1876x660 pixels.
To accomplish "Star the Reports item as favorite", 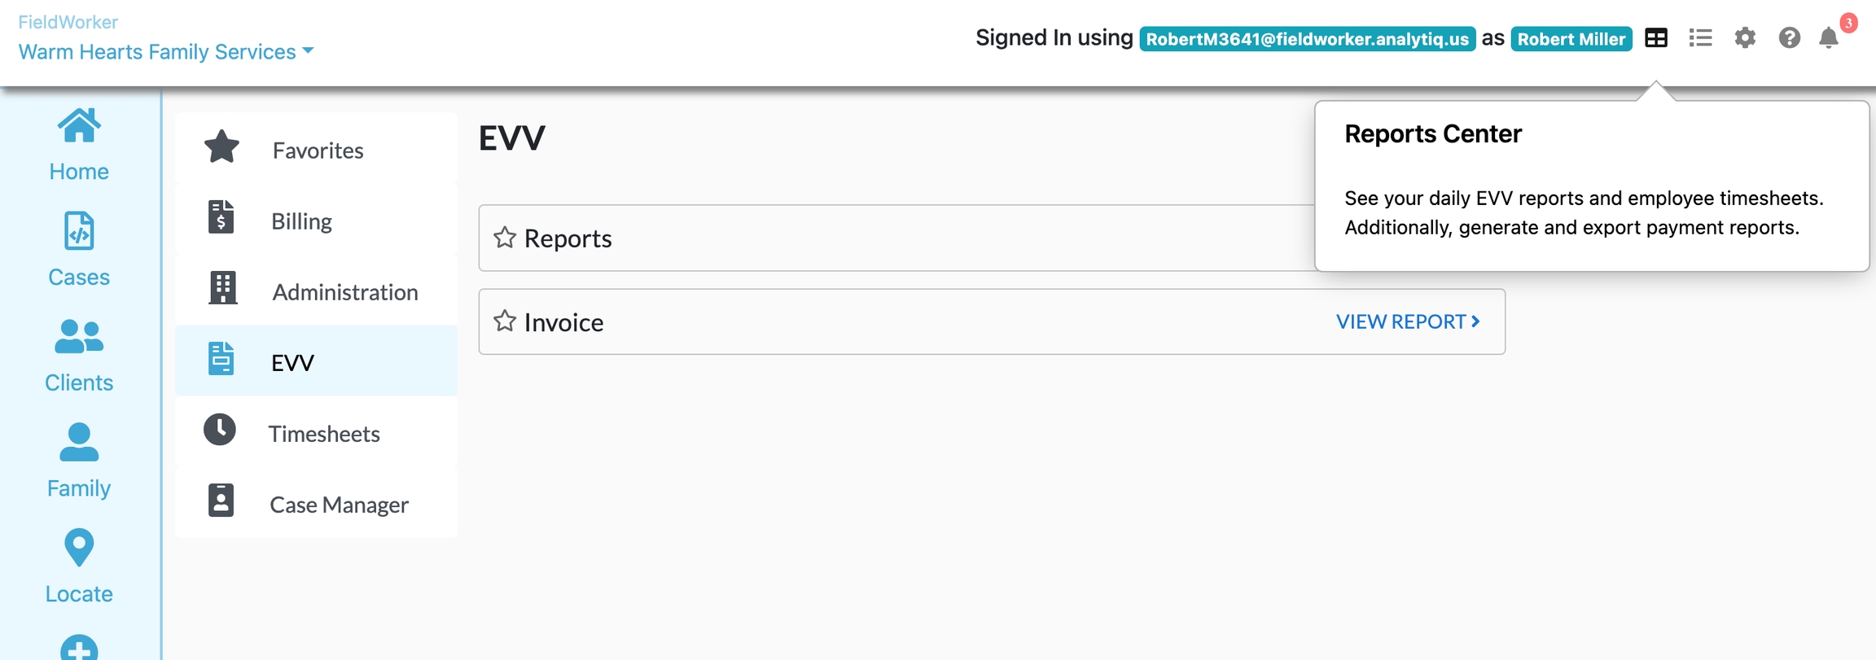I will tap(505, 238).
